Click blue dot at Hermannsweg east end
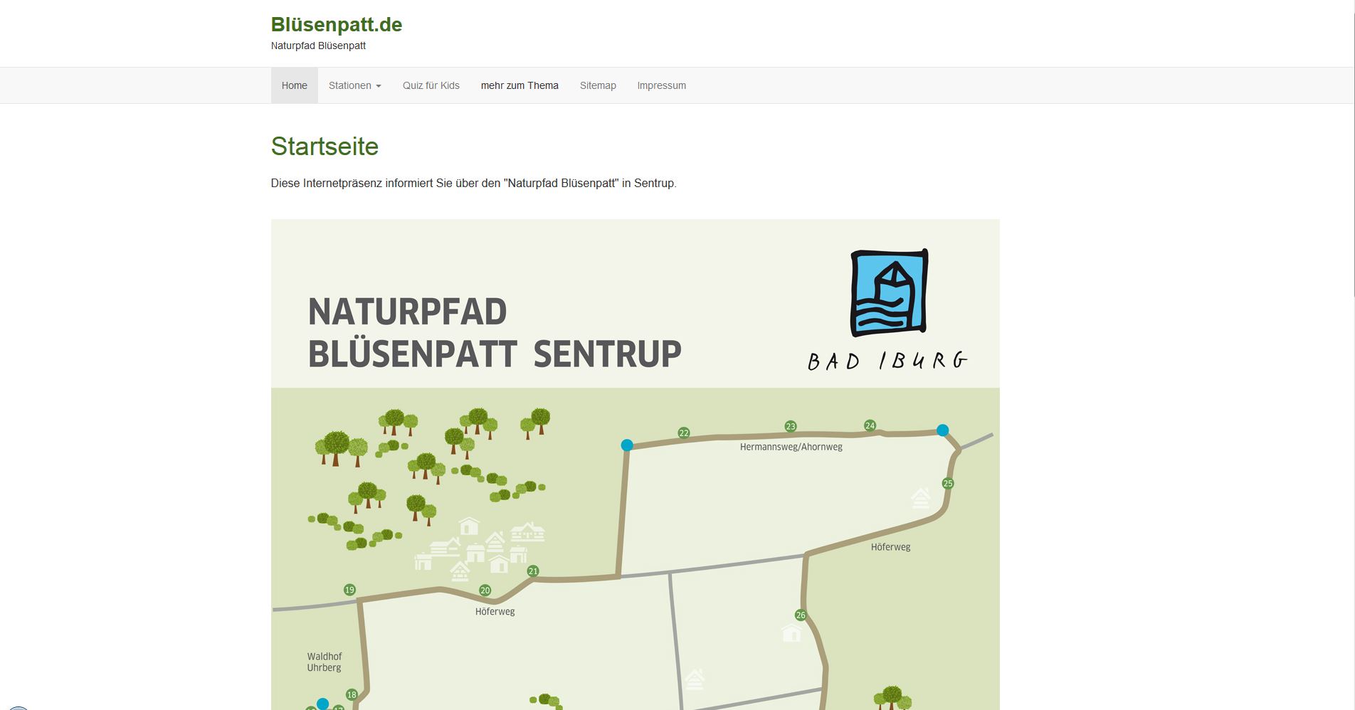This screenshot has height=710, width=1355. click(942, 430)
